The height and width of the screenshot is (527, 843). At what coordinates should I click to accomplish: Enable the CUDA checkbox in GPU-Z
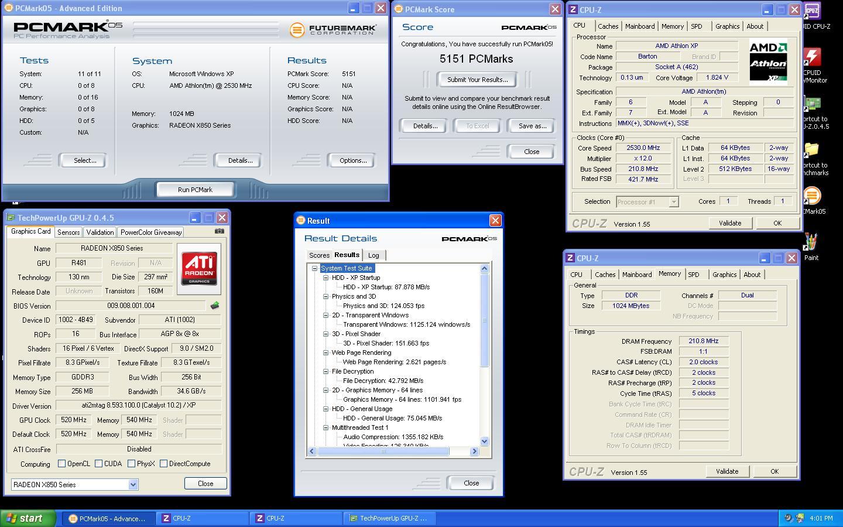pos(98,464)
